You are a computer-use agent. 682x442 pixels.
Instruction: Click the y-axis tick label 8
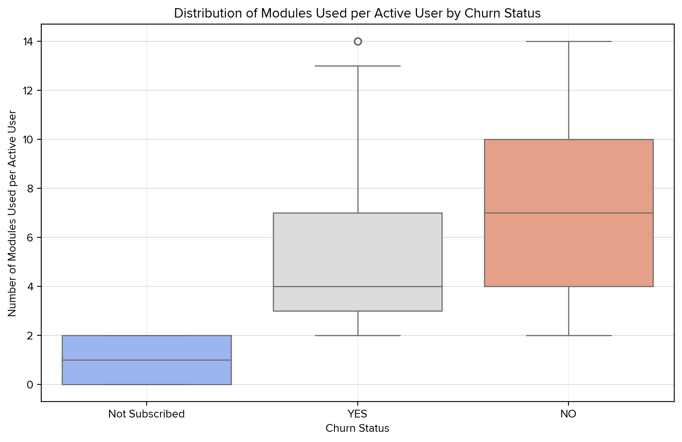pyautogui.click(x=32, y=188)
